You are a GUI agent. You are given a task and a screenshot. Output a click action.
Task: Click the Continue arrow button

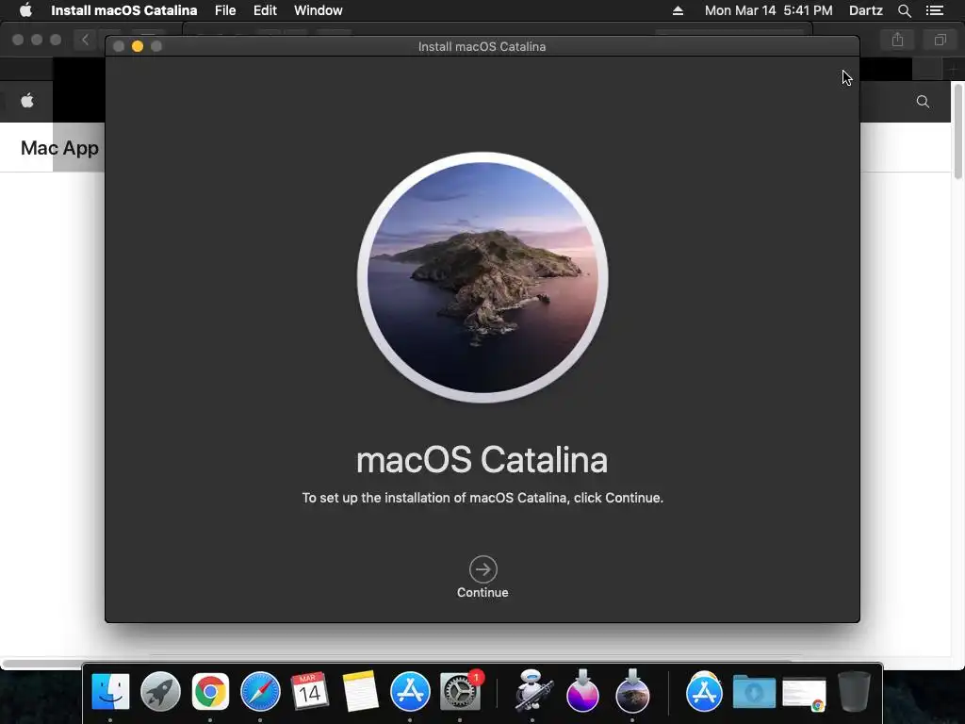pyautogui.click(x=482, y=569)
